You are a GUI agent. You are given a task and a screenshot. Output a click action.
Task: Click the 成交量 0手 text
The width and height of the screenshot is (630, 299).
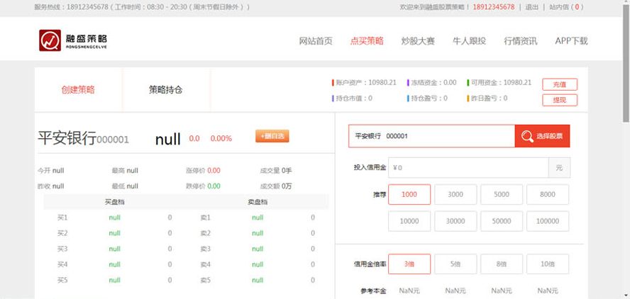coord(276,171)
